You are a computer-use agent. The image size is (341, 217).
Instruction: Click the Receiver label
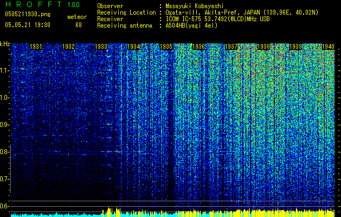tap(110, 19)
